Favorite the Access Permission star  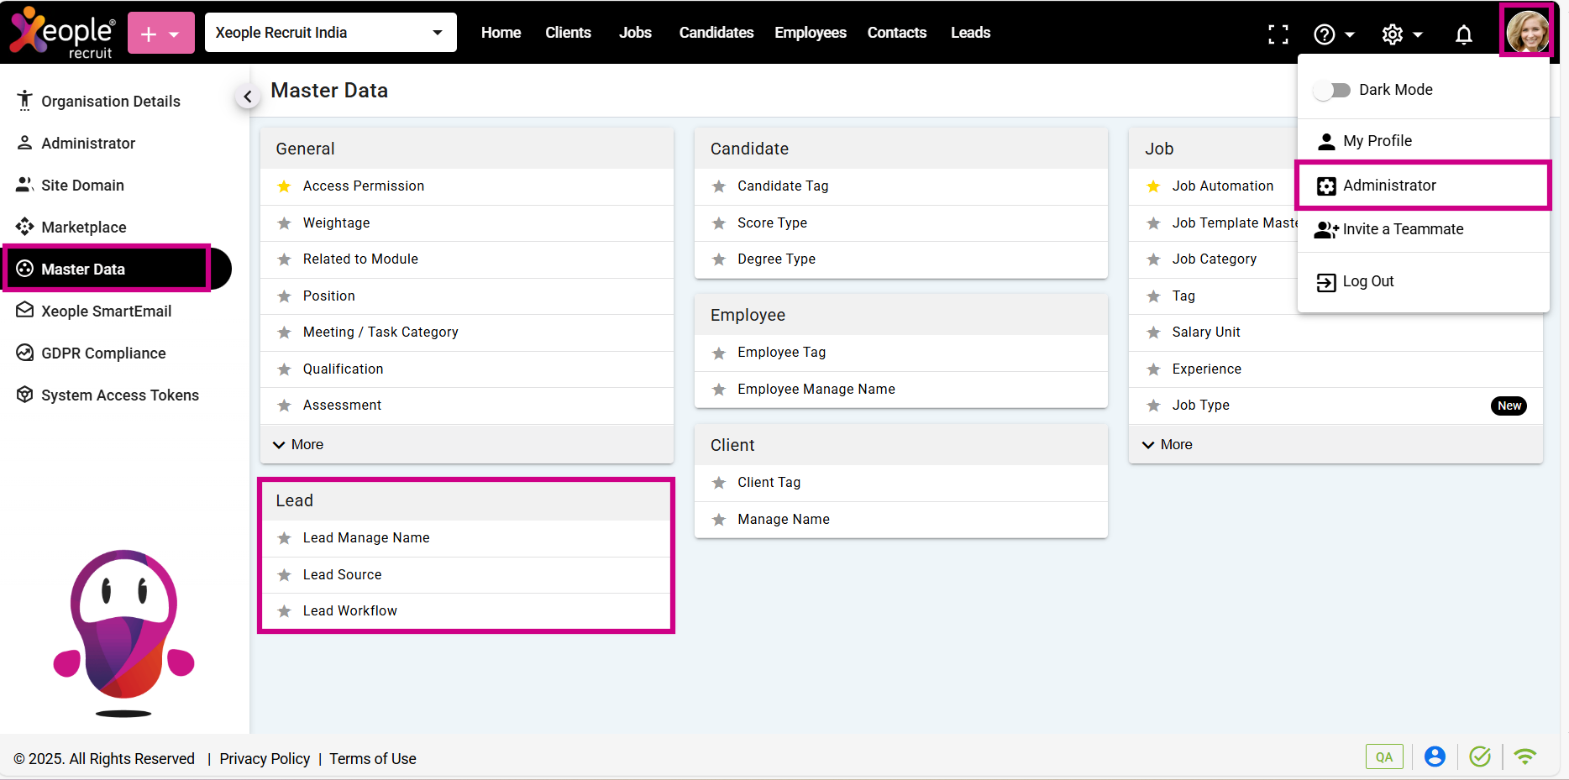click(x=285, y=186)
